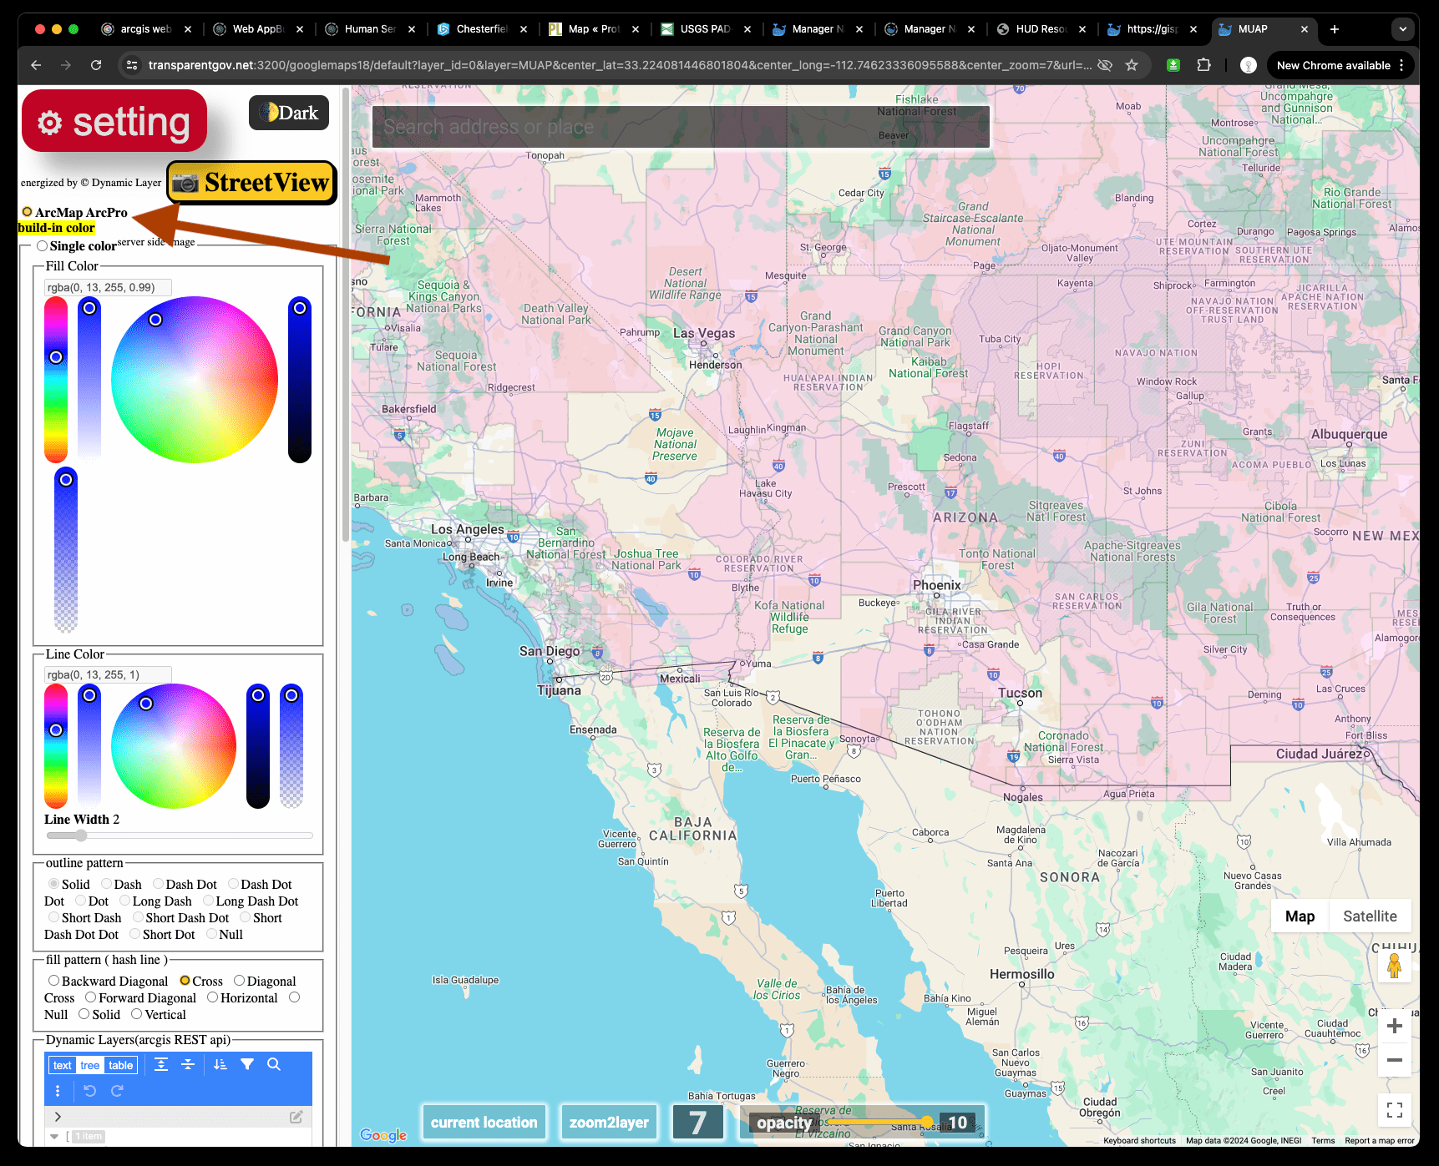Open the Dynamic Layers three-dot options menu
Screen dimensions: 1439x1166
click(58, 1091)
